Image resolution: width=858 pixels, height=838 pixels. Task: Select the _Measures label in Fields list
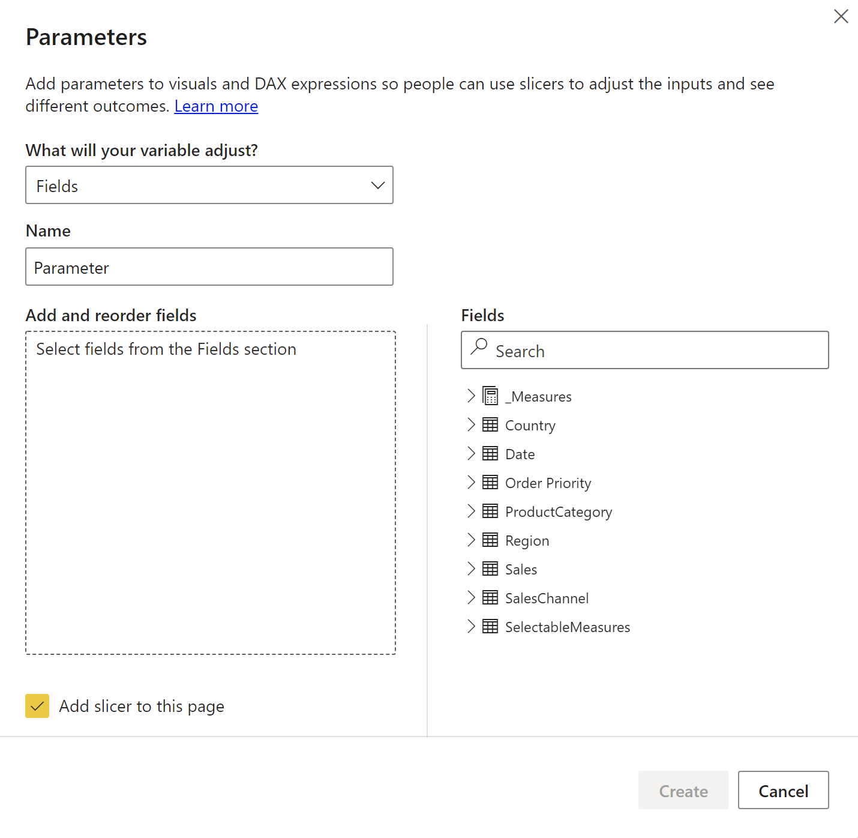pyautogui.click(x=538, y=397)
